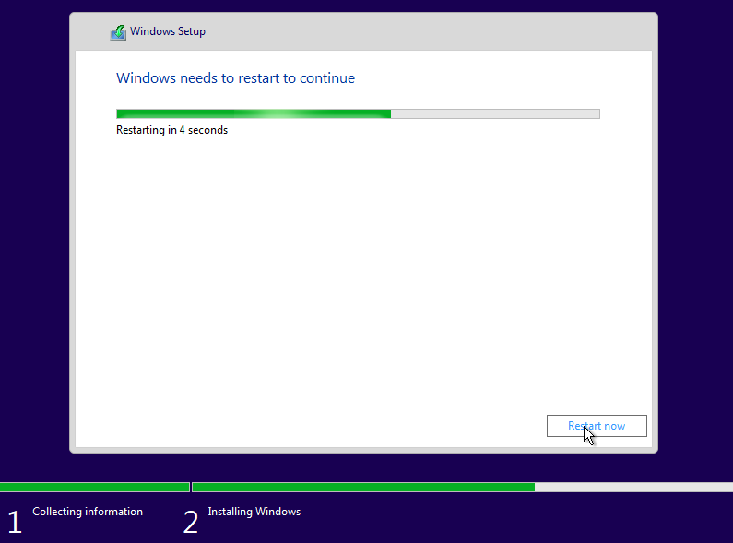Click the Windows Setup title text

point(168,31)
